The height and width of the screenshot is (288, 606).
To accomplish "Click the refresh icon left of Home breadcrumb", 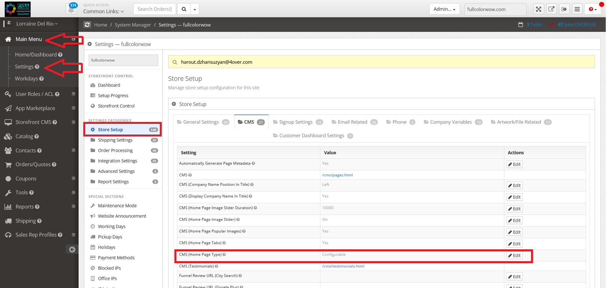I will click(87, 24).
